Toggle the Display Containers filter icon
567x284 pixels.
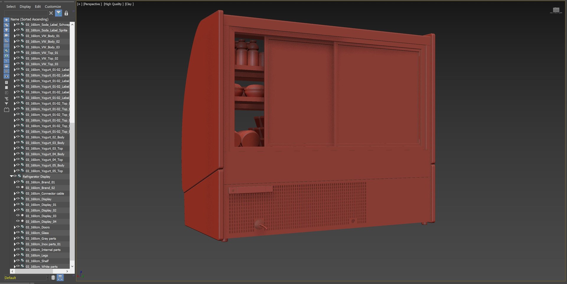[x=6, y=66]
